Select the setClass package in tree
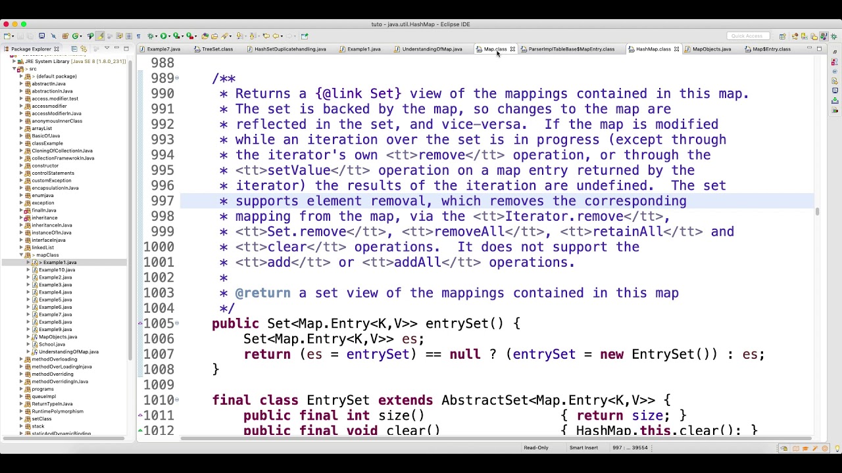Image resolution: width=842 pixels, height=473 pixels. click(41, 418)
